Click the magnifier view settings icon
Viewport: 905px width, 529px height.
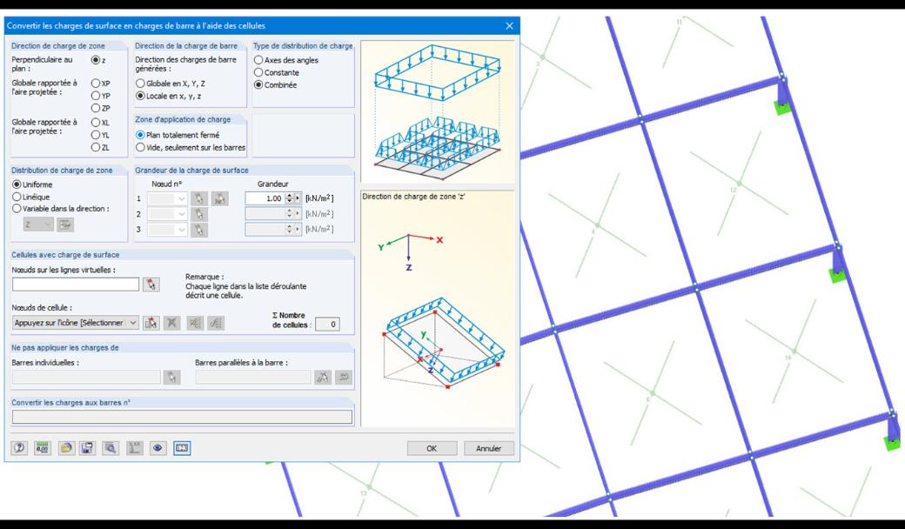click(x=111, y=448)
